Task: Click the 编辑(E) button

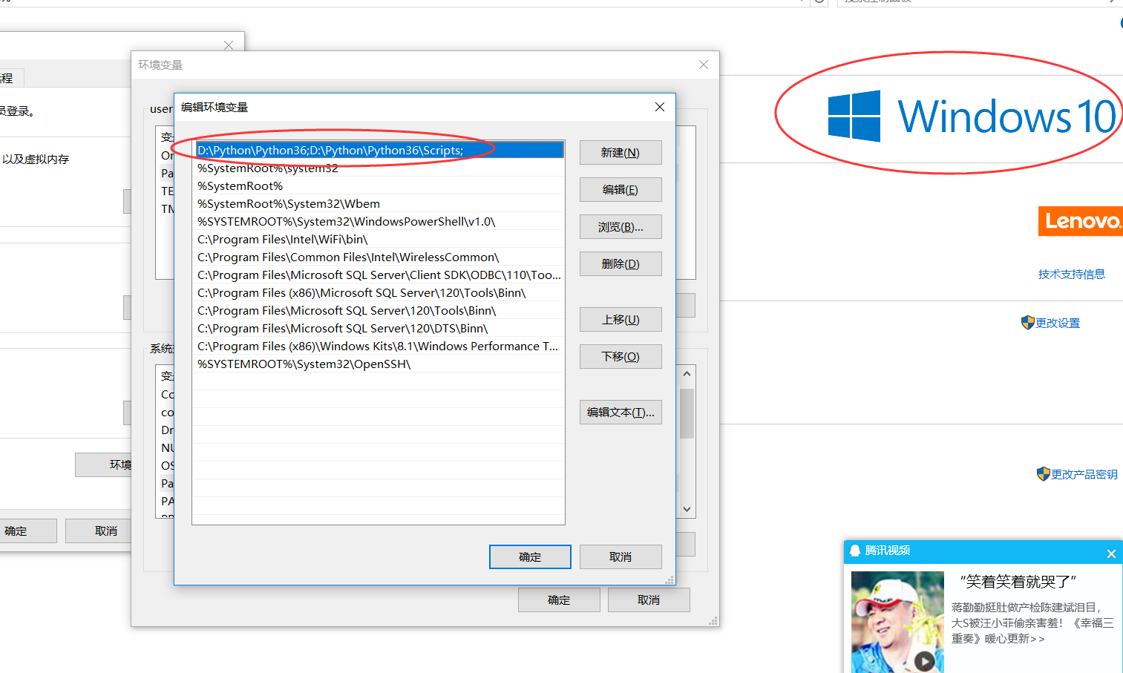Action: pyautogui.click(x=621, y=190)
